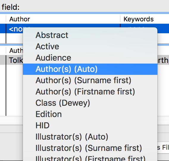Click the lower row keywords cell ending 'rth'

[x=163, y=60]
